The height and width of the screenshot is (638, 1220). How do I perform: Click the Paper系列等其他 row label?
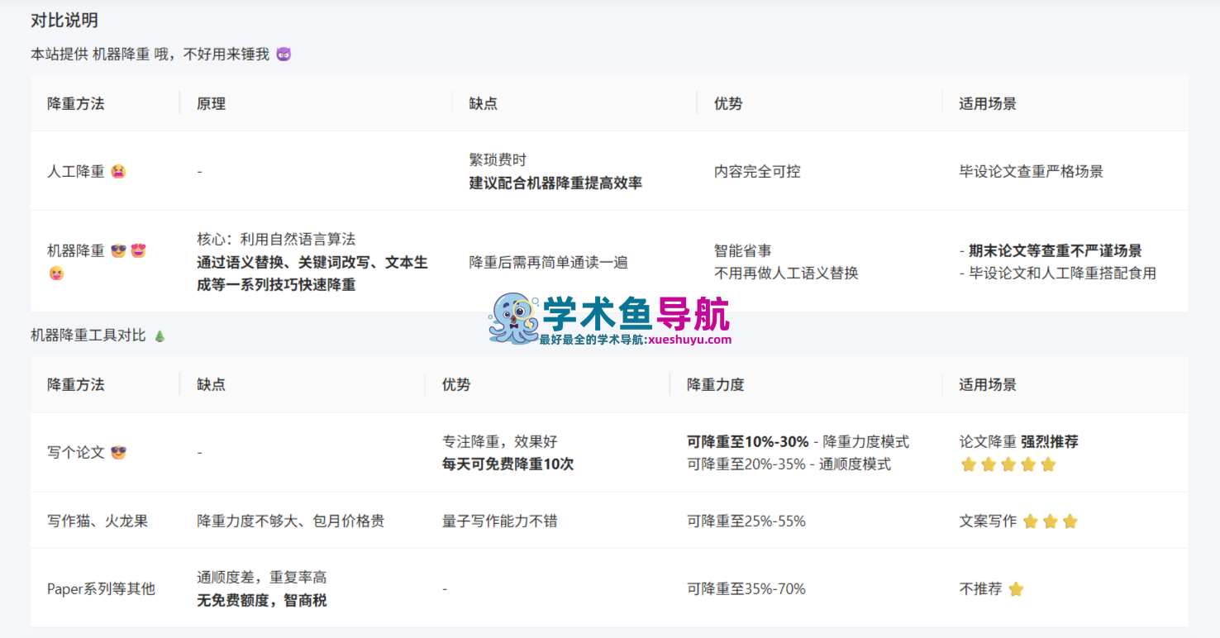tap(101, 589)
